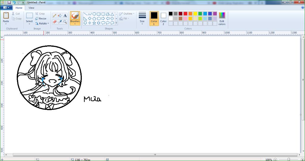Choose the Six-point star shape

click(99, 23)
